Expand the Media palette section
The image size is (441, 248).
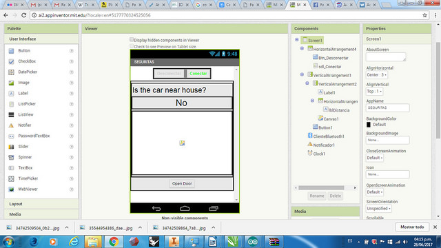coord(41,214)
